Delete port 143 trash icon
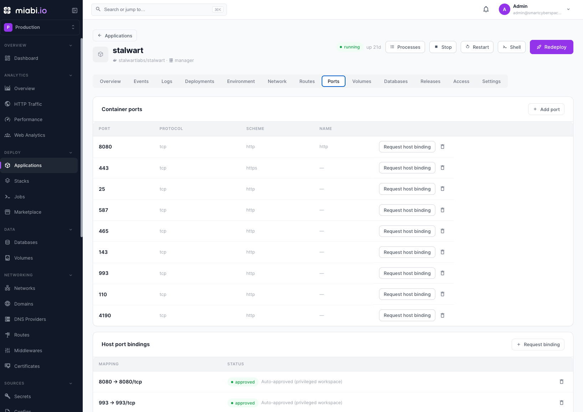 tap(443, 252)
